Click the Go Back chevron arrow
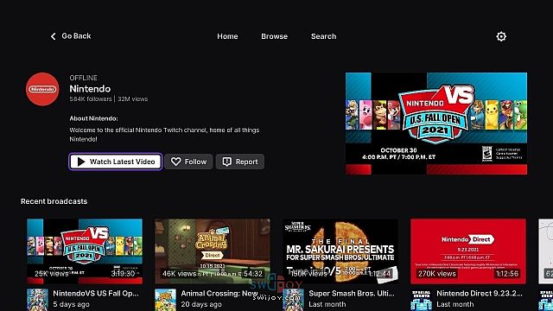The image size is (553, 311). pos(53,36)
